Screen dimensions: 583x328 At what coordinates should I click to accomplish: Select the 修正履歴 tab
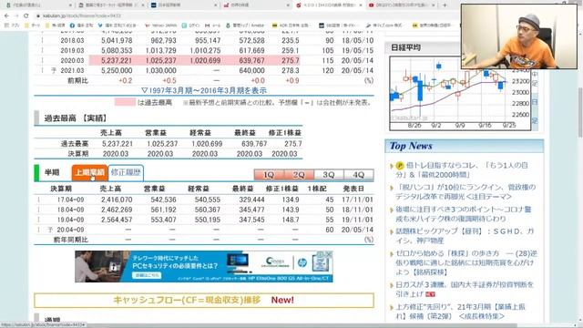(126, 172)
